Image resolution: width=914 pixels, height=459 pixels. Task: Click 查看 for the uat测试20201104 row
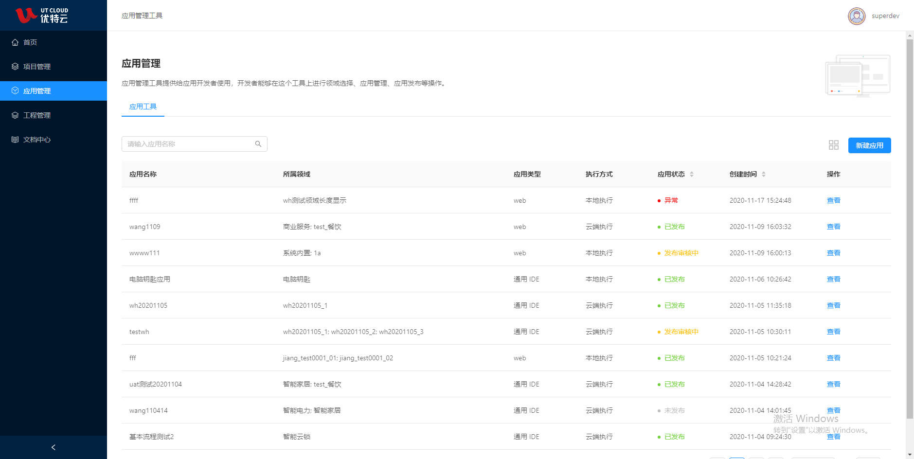click(x=834, y=384)
